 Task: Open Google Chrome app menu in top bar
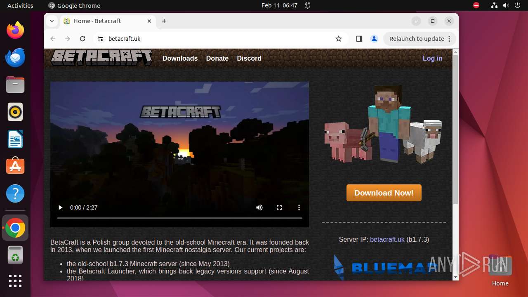click(74, 5)
